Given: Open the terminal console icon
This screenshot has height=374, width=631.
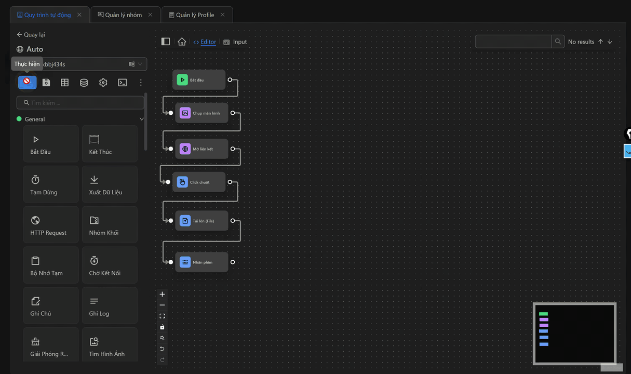Looking at the screenshot, I should [122, 83].
